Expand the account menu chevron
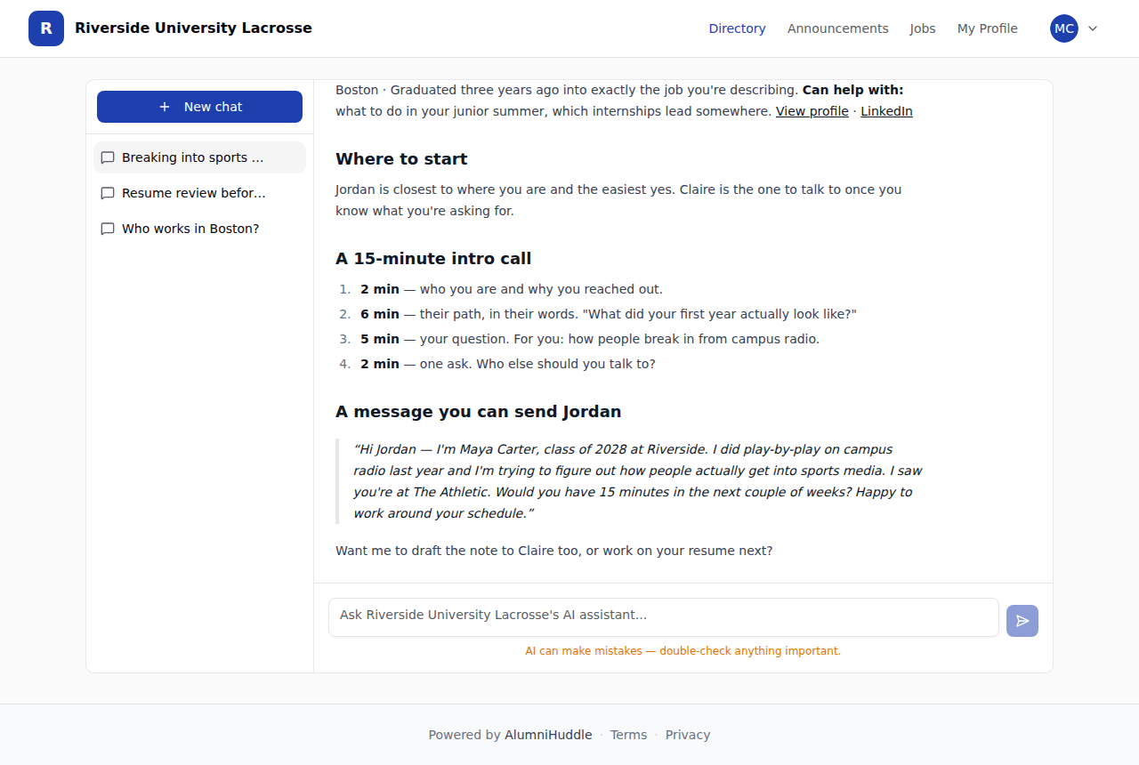1139x765 pixels. 1093,28
